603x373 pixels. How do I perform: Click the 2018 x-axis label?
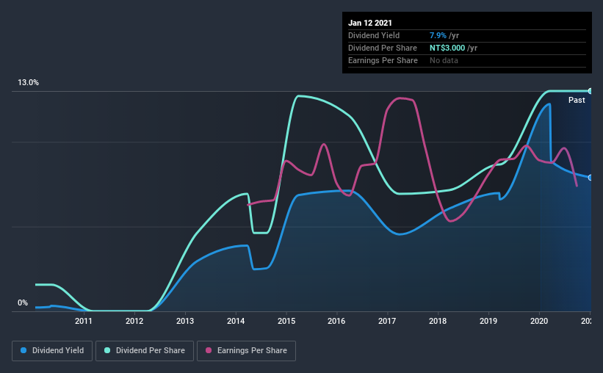pyautogui.click(x=438, y=321)
